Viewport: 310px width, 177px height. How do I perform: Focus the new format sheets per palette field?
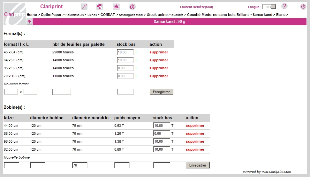coord(62,92)
